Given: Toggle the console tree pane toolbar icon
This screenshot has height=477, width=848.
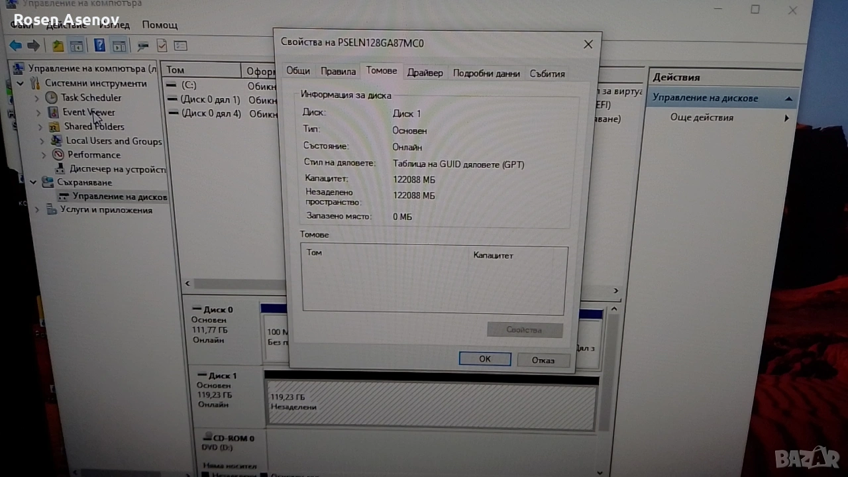Looking at the screenshot, I should [x=77, y=46].
